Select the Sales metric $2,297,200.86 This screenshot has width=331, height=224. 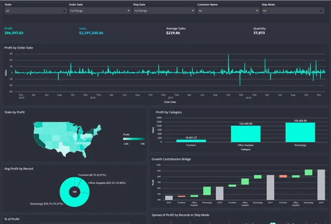(91, 33)
